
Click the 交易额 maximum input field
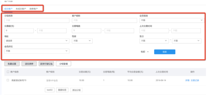[52, 31]
